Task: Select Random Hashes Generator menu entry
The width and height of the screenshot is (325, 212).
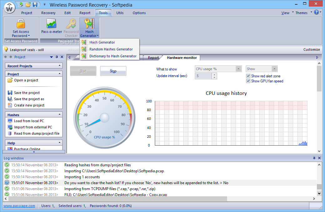Action: (109, 49)
